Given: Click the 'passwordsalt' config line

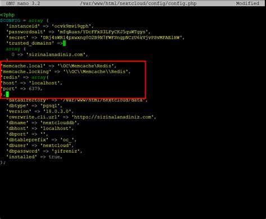Looking at the screenshot, I should tap(78, 32).
